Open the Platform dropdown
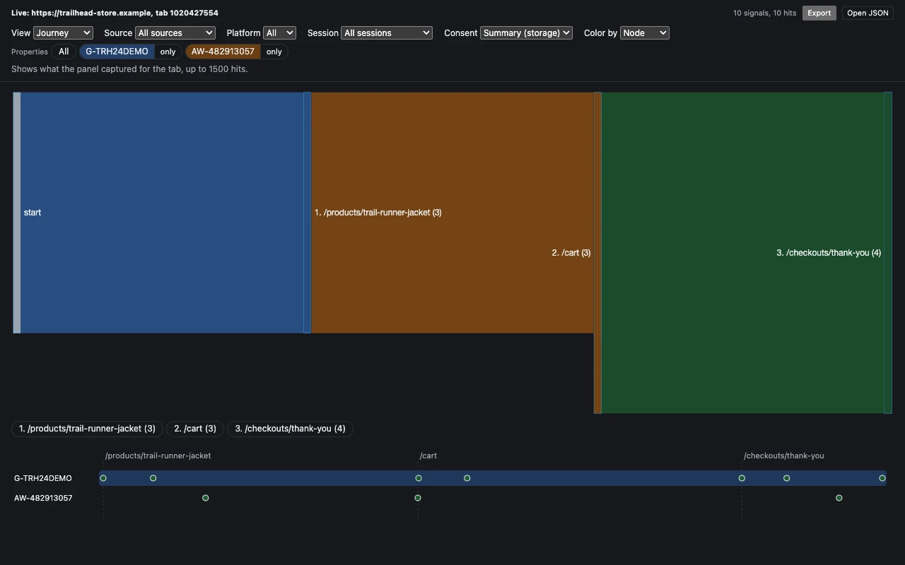This screenshot has width=905, height=565. (279, 32)
